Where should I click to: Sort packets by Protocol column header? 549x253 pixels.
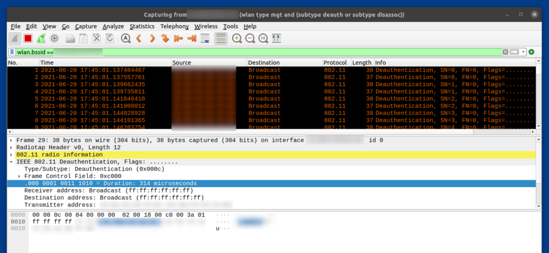tap(337, 63)
